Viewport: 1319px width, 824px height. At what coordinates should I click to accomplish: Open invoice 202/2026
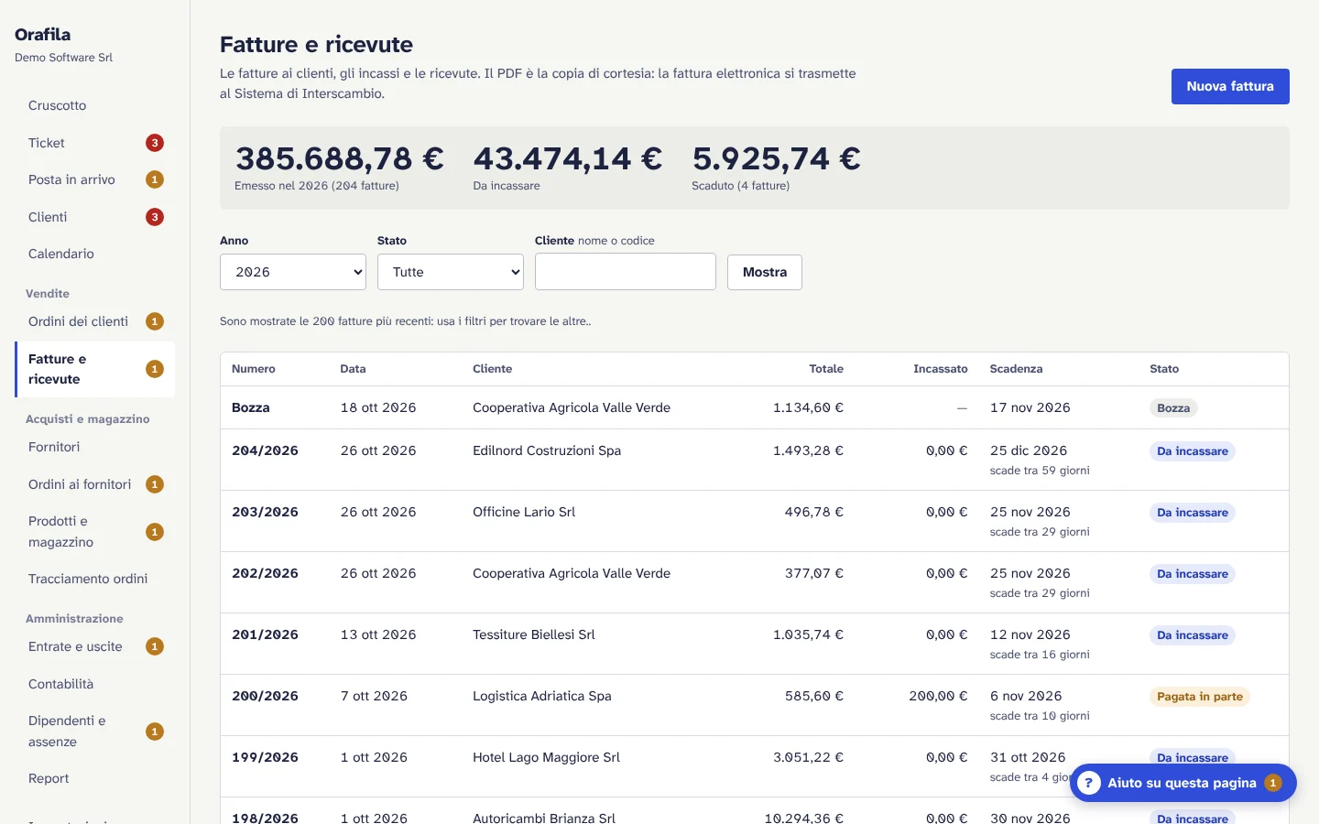pos(265,573)
